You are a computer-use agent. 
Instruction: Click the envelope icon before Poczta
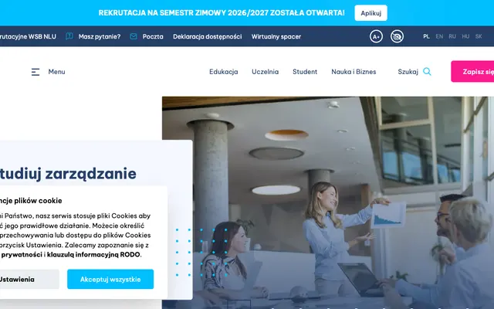click(x=134, y=36)
